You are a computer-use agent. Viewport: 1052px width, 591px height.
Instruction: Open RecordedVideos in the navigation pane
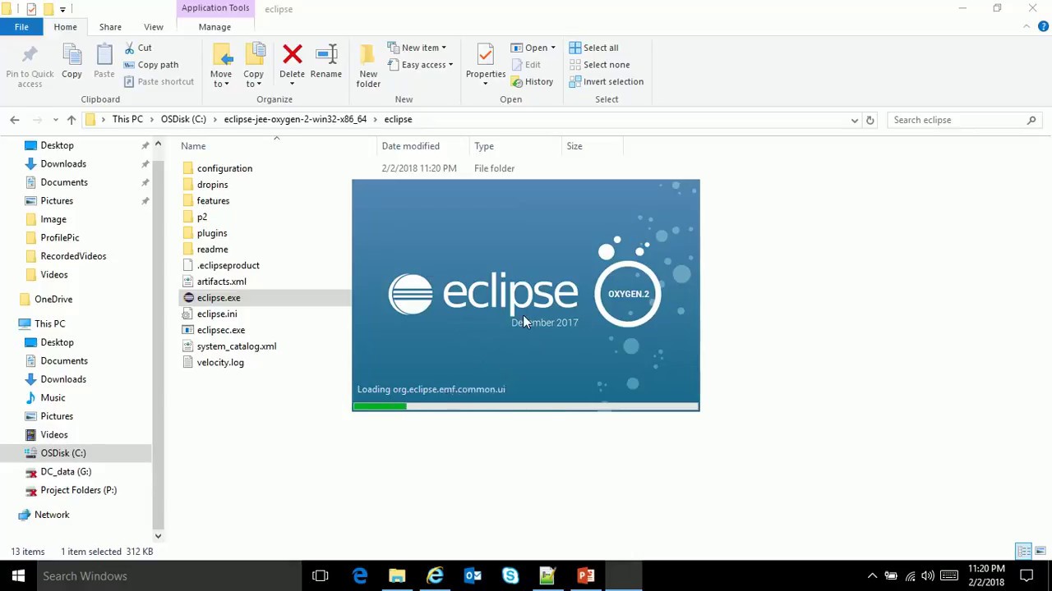click(x=73, y=256)
